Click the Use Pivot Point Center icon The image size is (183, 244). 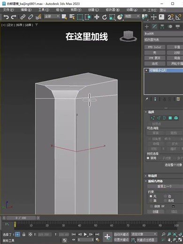coord(145,17)
